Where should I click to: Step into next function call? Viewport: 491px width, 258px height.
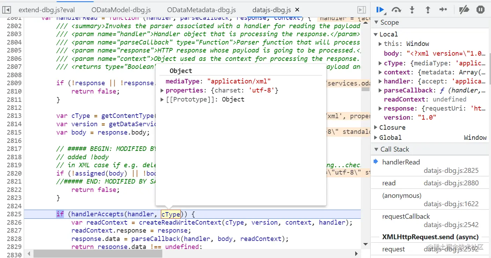point(412,10)
